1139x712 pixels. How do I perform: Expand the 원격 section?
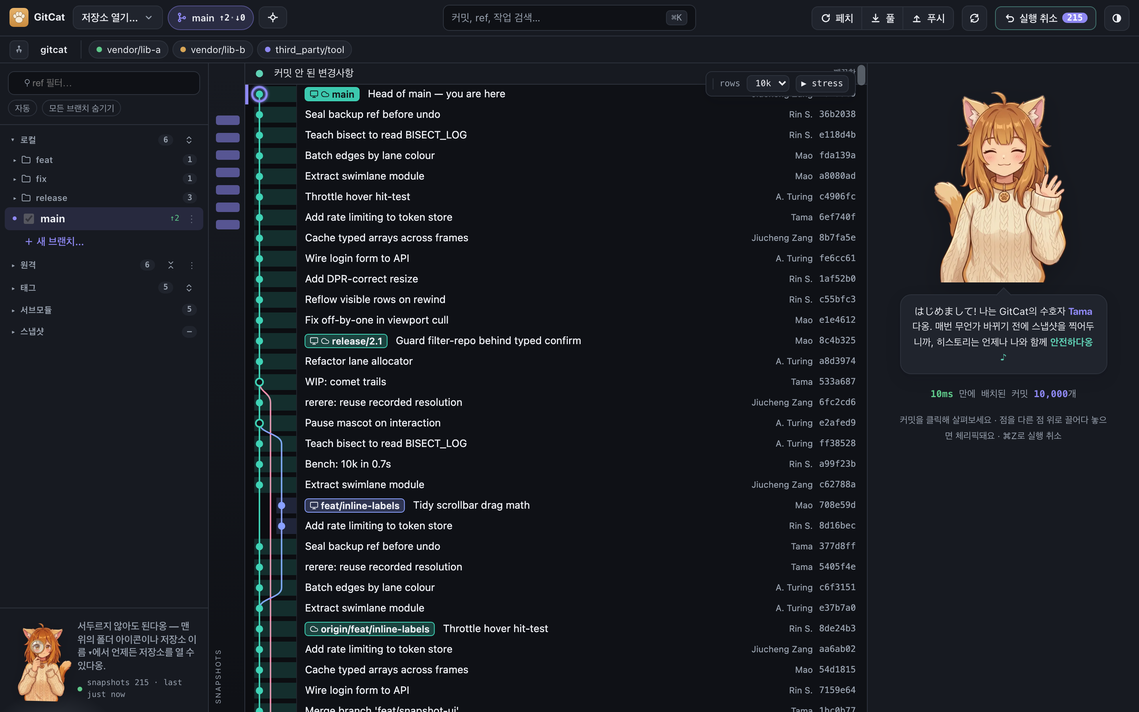[x=13, y=265]
